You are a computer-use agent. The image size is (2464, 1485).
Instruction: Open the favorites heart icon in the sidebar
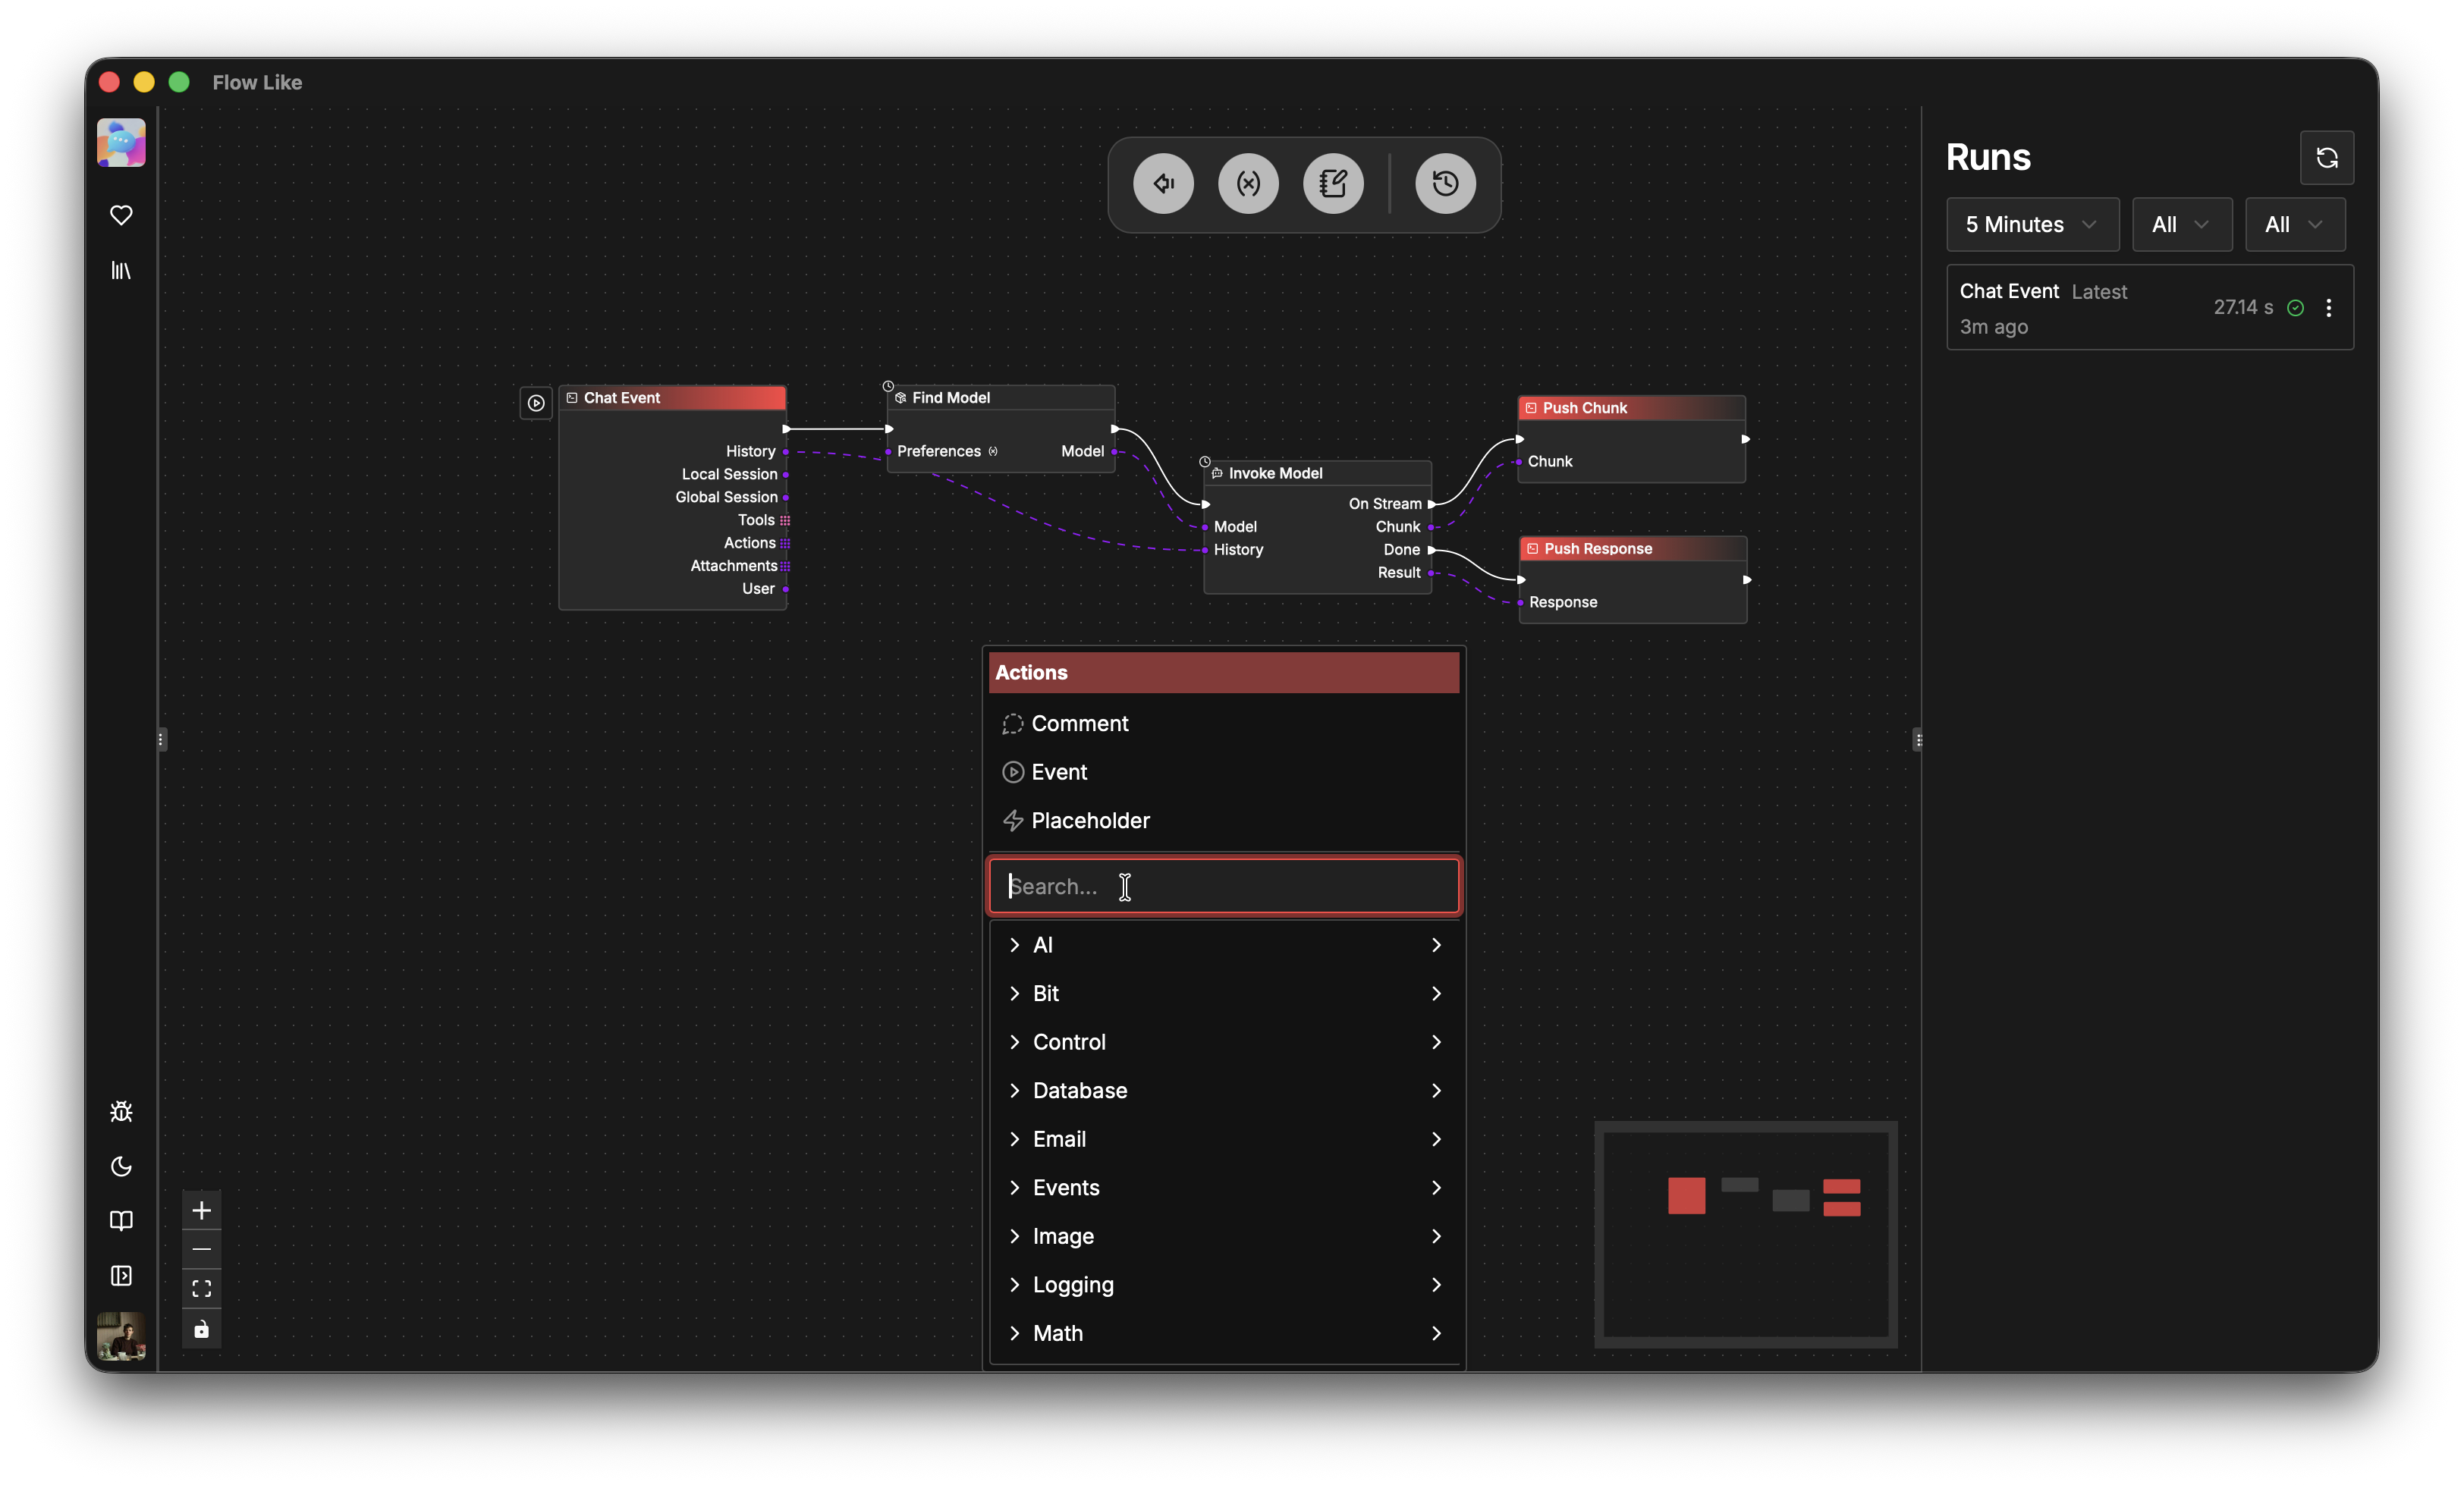121,215
